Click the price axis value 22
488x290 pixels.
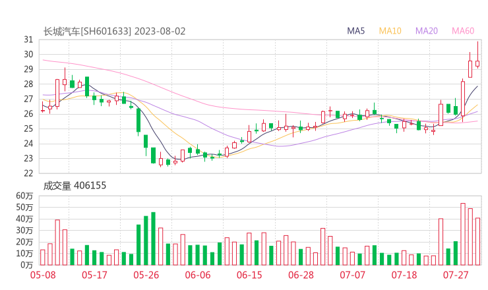28,173
